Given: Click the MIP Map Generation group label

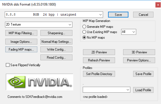Looking at the screenshot, I should (x=96, y=21).
